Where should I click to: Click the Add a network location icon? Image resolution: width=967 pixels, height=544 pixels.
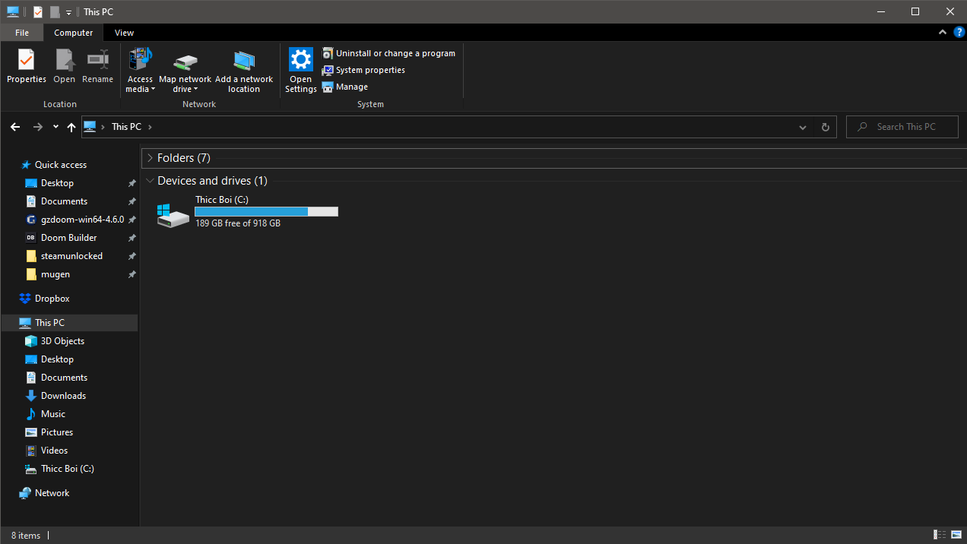click(244, 61)
